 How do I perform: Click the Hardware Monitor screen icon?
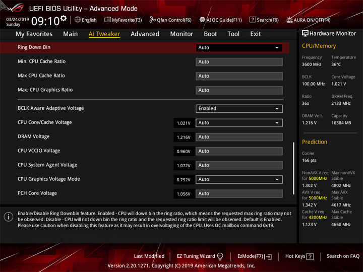[x=305, y=33]
